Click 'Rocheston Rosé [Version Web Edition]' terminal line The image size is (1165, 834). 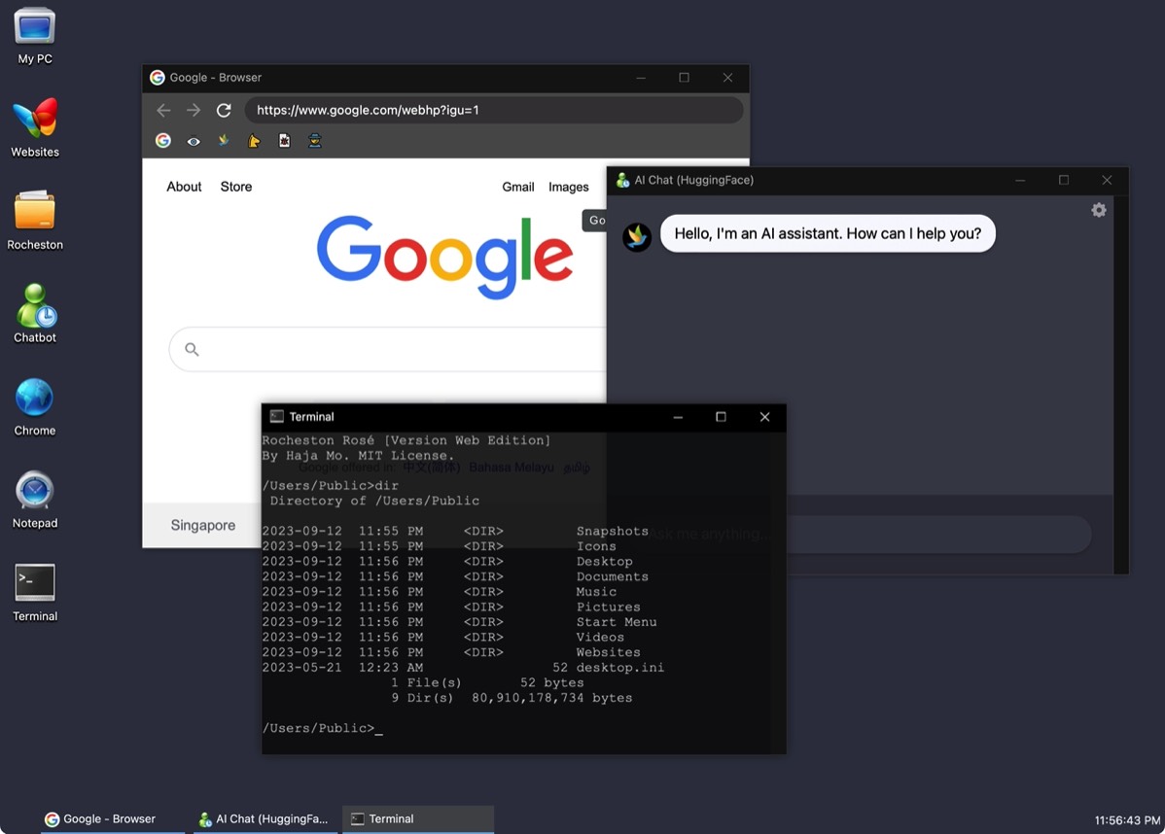click(406, 440)
